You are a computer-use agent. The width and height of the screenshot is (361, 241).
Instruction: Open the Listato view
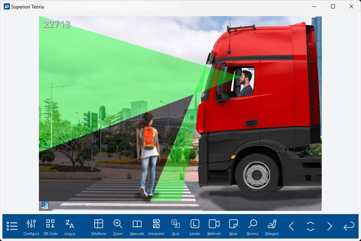coord(195,227)
